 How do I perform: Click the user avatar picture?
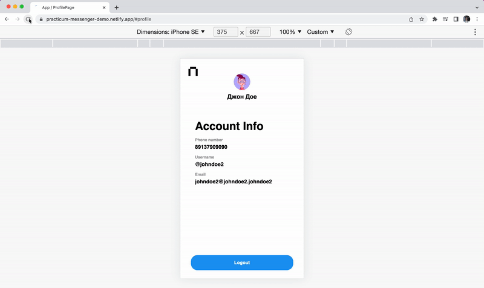242,82
